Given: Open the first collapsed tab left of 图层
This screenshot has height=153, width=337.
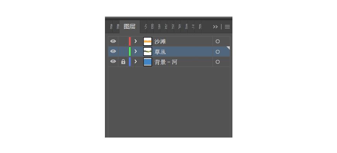Looking at the screenshot, I should pos(111,27).
